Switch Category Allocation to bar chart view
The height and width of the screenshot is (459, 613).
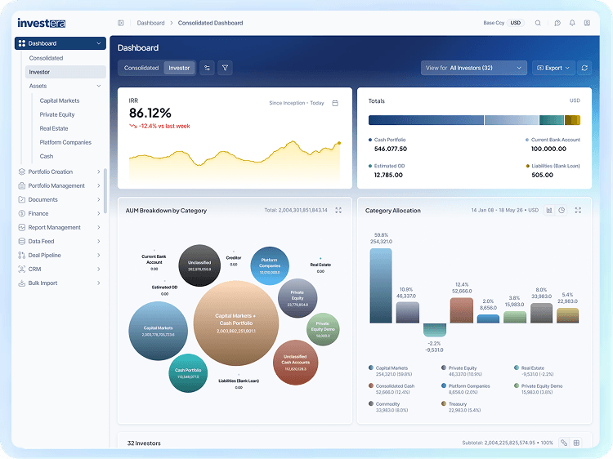coord(549,210)
